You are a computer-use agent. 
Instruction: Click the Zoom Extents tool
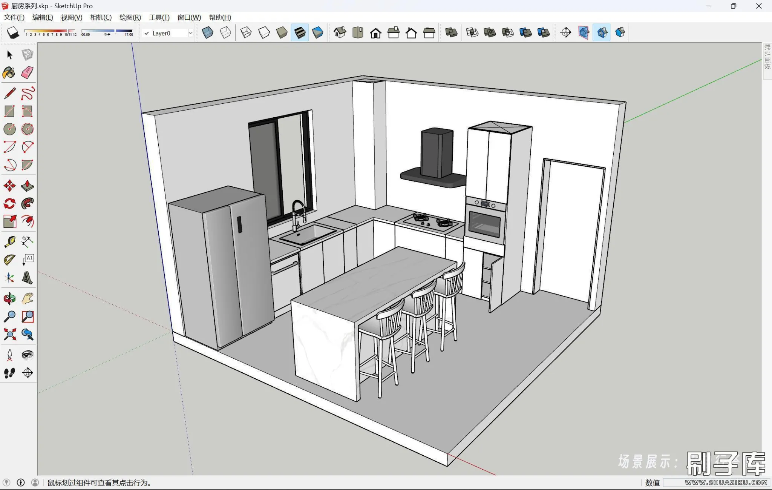(9, 334)
